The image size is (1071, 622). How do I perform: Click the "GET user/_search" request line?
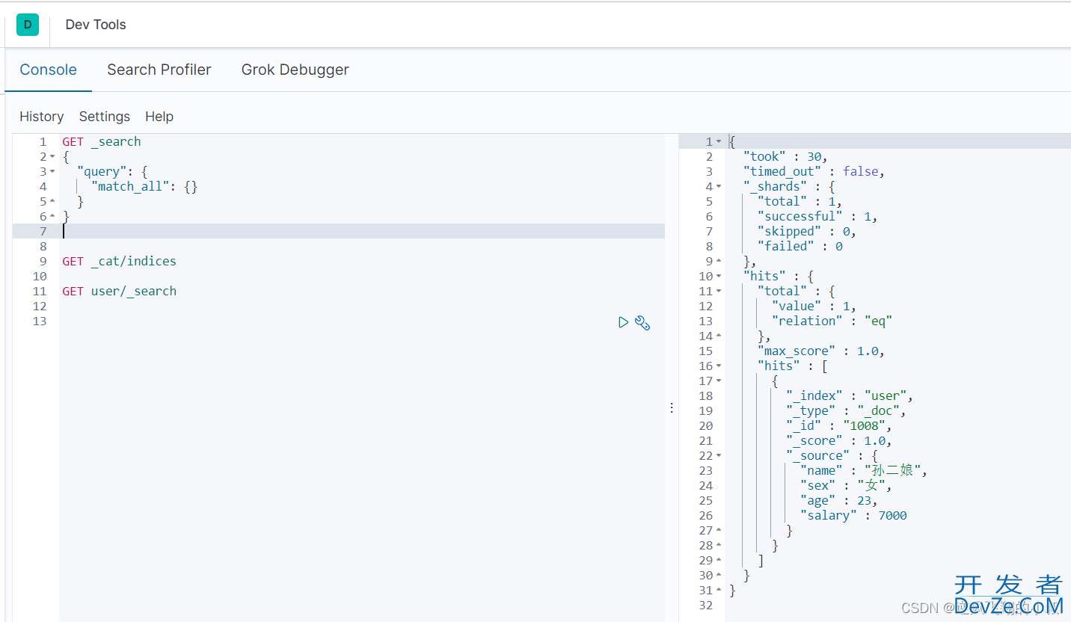(x=120, y=291)
